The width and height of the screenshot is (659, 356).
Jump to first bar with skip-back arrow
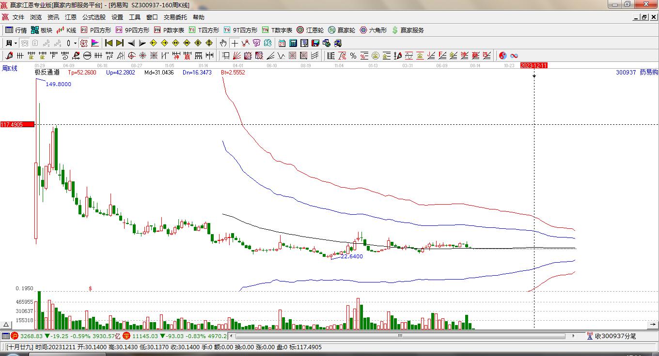(109, 43)
